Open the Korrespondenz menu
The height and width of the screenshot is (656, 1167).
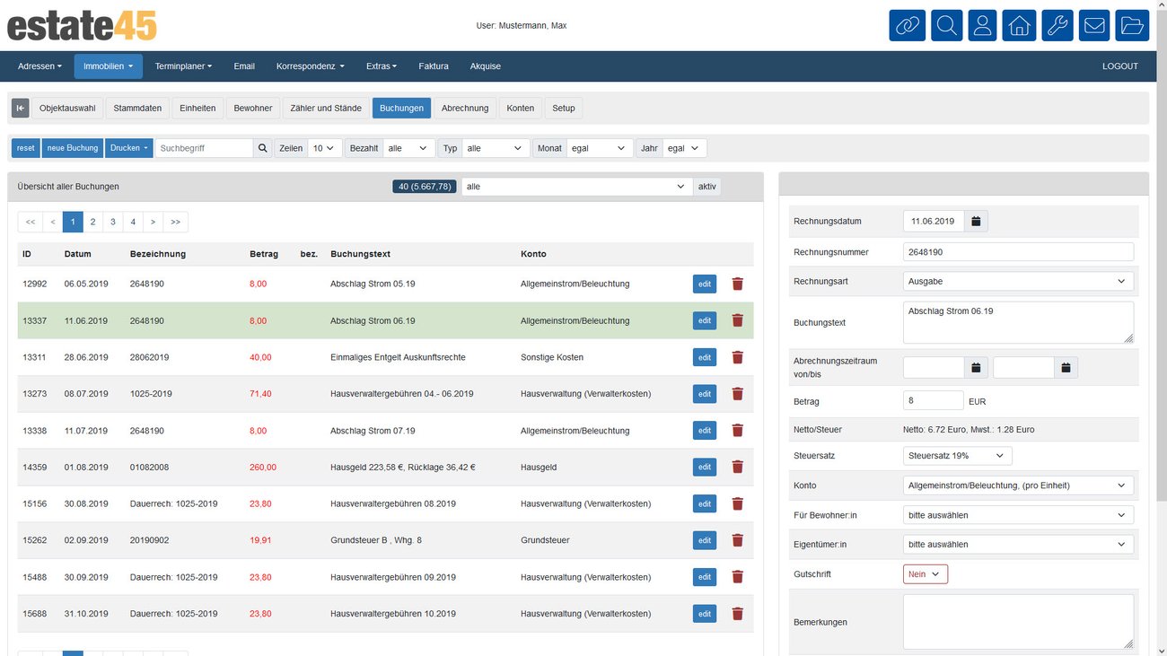pos(310,66)
